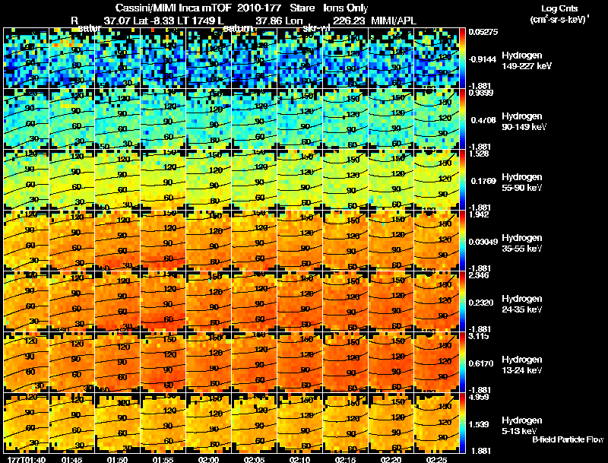Click the '02:05' time axis label

[x=254, y=459]
